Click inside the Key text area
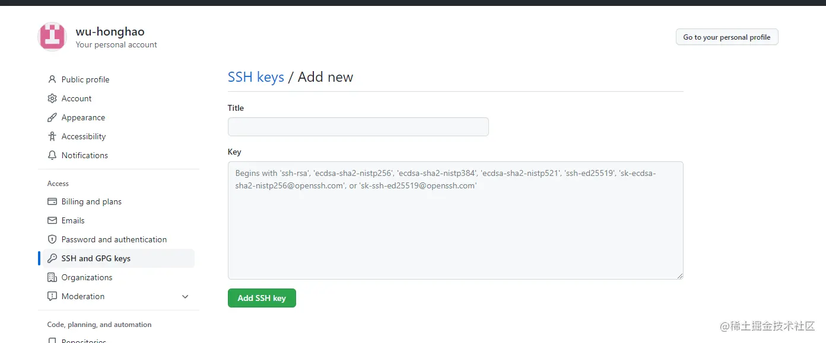 pyautogui.click(x=455, y=231)
